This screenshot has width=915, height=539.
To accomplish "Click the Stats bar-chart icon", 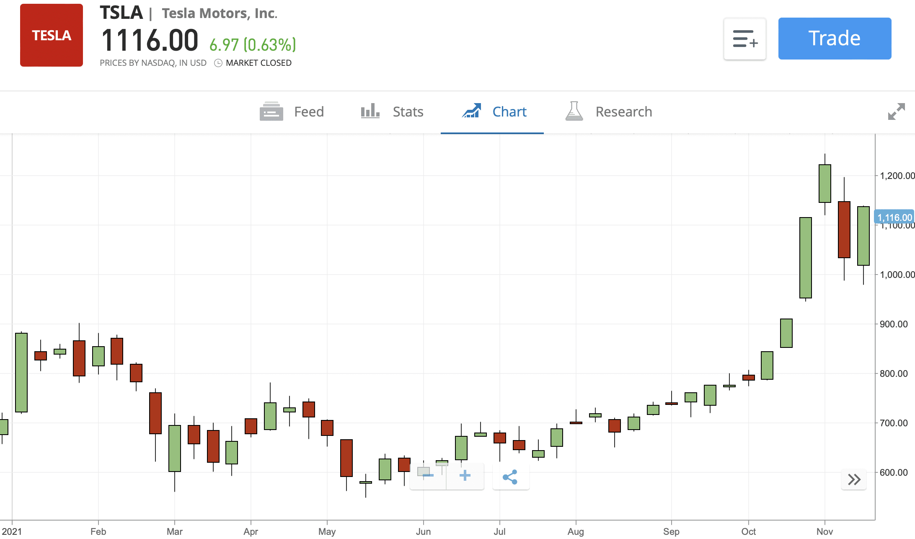I will (370, 111).
